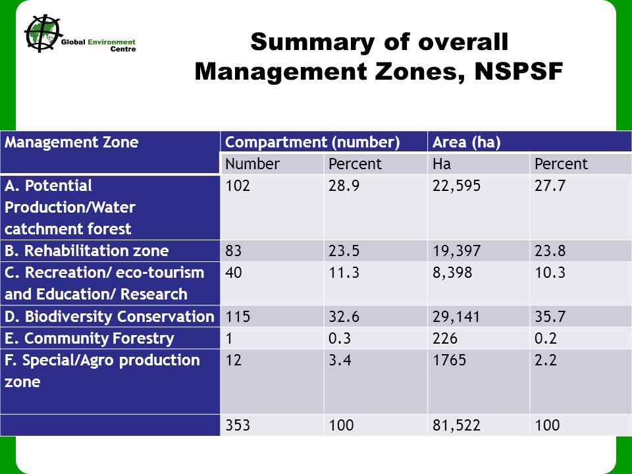Screen dimensions: 632x474
Task: Select area percent '27.7'
Action: [x=550, y=186]
